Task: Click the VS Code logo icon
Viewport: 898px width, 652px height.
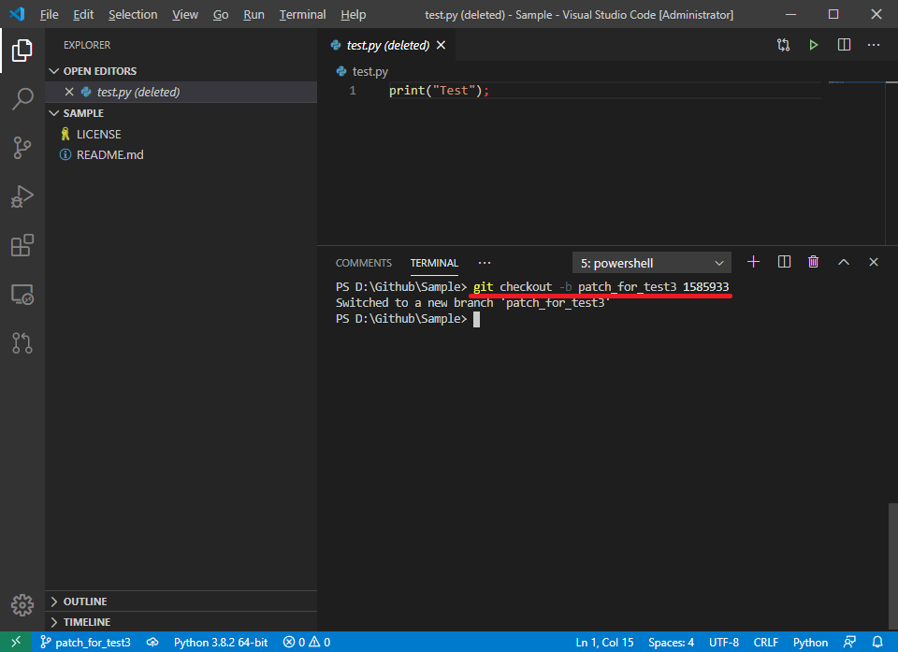Action: click(17, 14)
